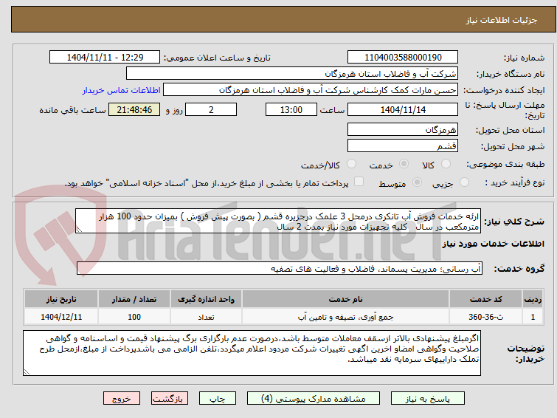Click the خروج exit button
557x418 pixels.
tap(122, 399)
